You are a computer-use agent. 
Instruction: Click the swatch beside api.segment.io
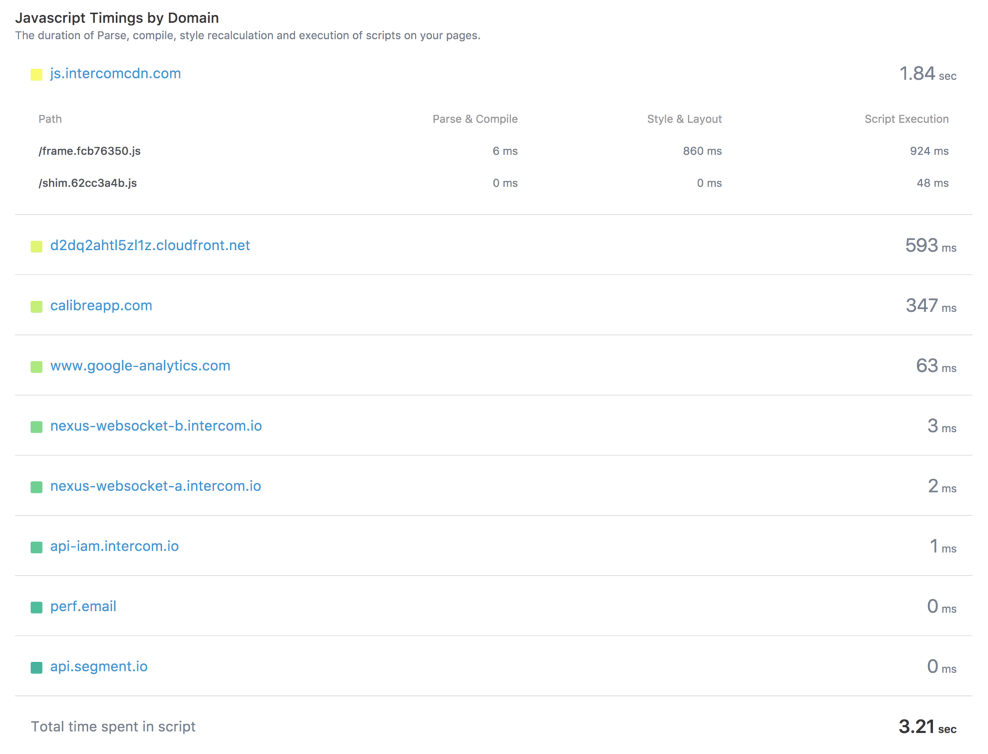(36, 667)
